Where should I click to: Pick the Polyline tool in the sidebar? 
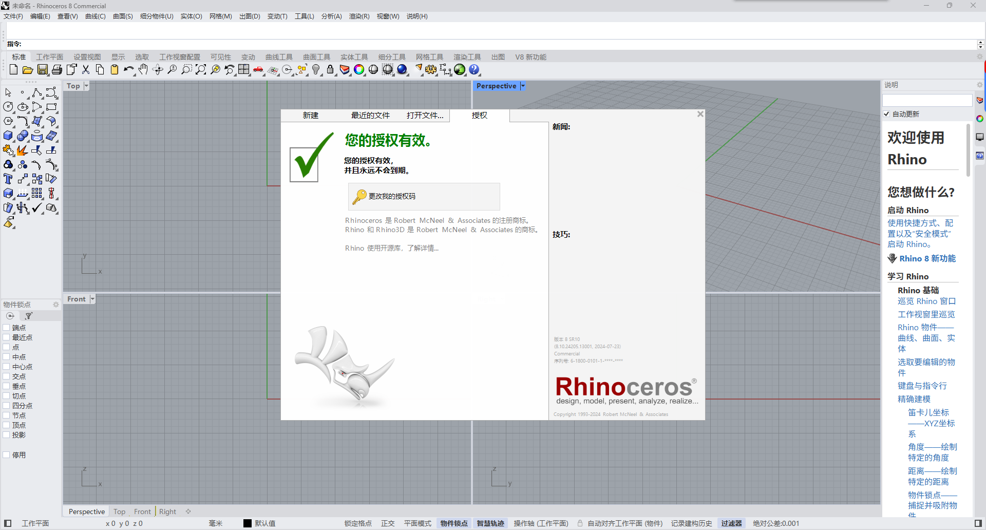(x=36, y=92)
